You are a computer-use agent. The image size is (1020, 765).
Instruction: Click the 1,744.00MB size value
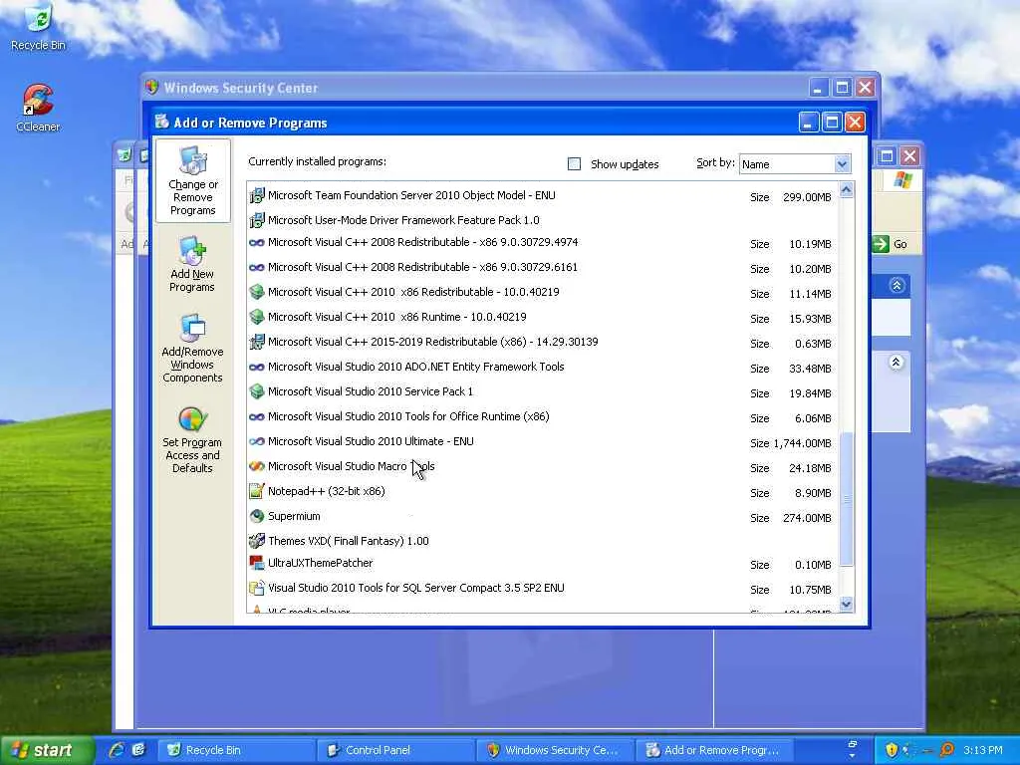[x=802, y=443]
